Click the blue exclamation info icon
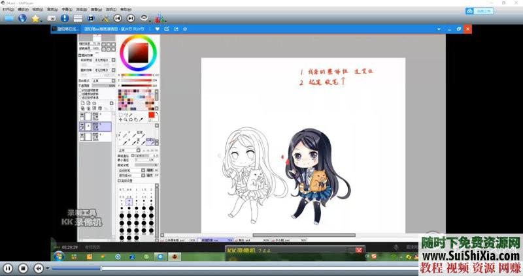Screen dimensions: 523x276 (x=65, y=18)
